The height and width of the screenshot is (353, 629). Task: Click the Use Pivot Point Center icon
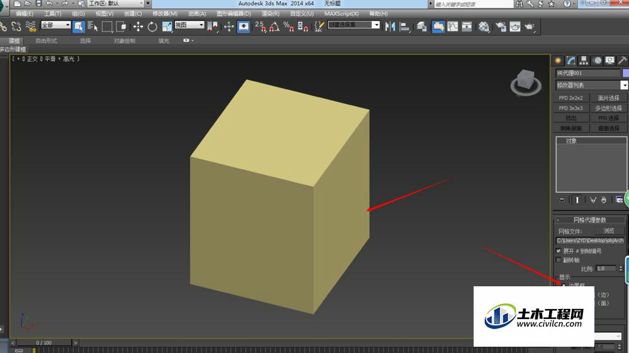212,27
